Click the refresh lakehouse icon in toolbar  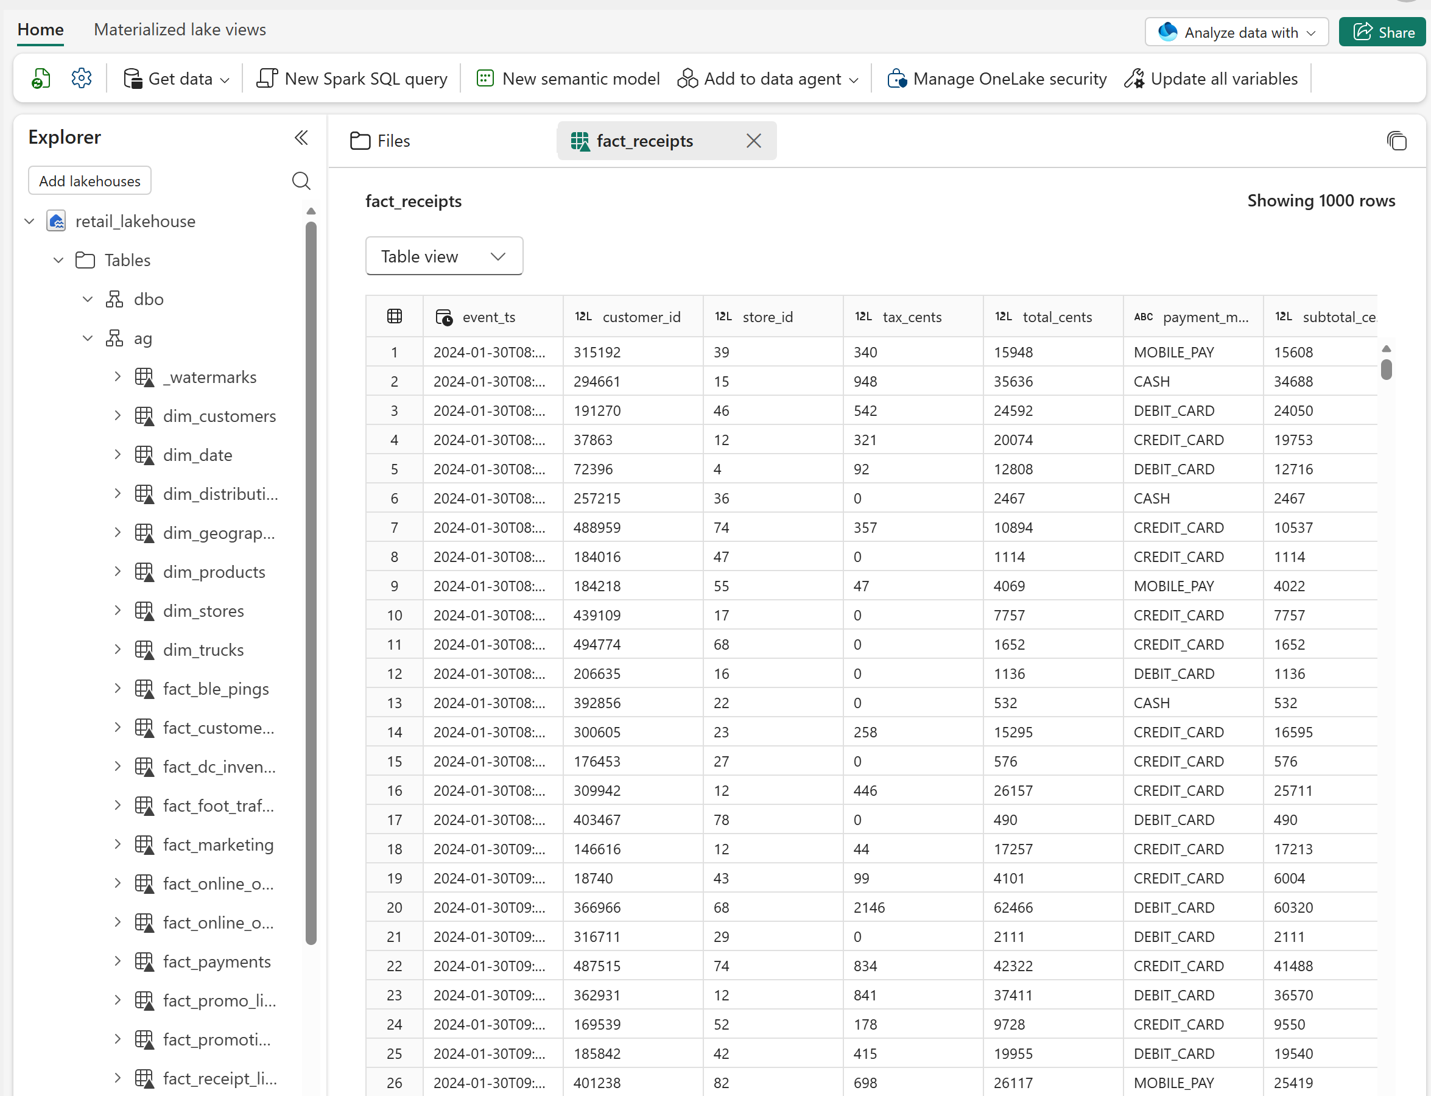click(x=41, y=79)
